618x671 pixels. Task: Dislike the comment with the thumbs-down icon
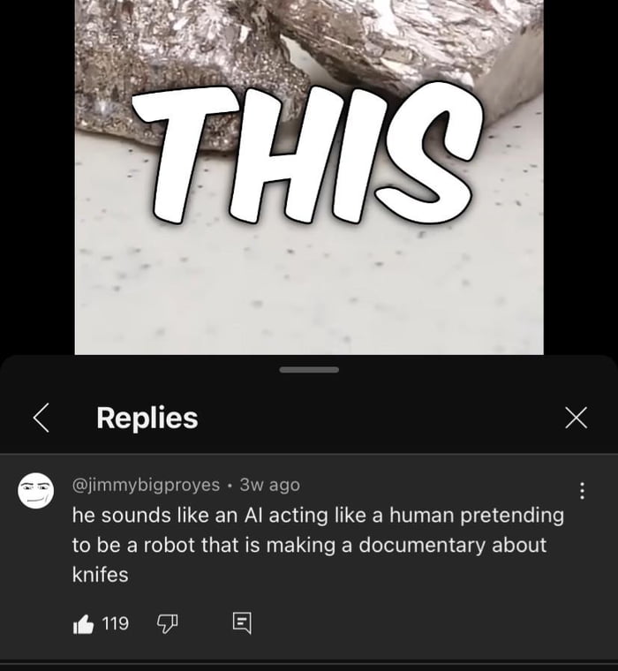point(167,624)
